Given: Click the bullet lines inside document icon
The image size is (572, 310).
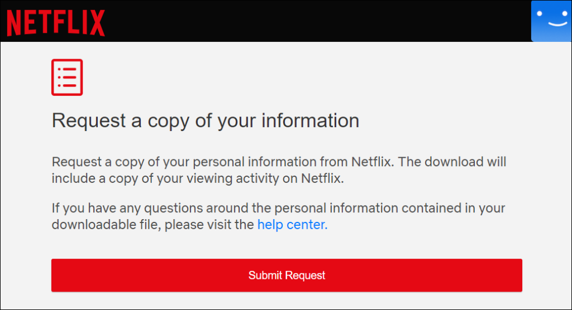Looking at the screenshot, I should pyautogui.click(x=68, y=77).
